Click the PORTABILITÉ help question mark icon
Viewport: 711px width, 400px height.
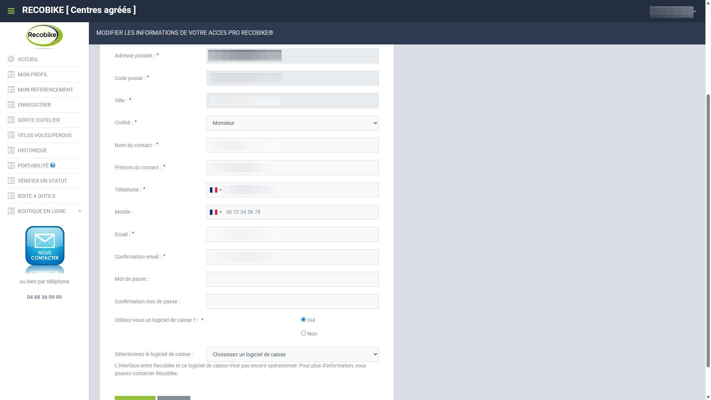(53, 165)
